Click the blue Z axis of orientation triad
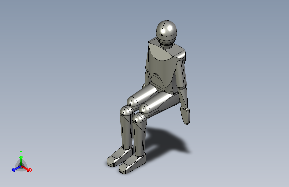The height and width of the screenshot is (187, 289). (x=17, y=168)
